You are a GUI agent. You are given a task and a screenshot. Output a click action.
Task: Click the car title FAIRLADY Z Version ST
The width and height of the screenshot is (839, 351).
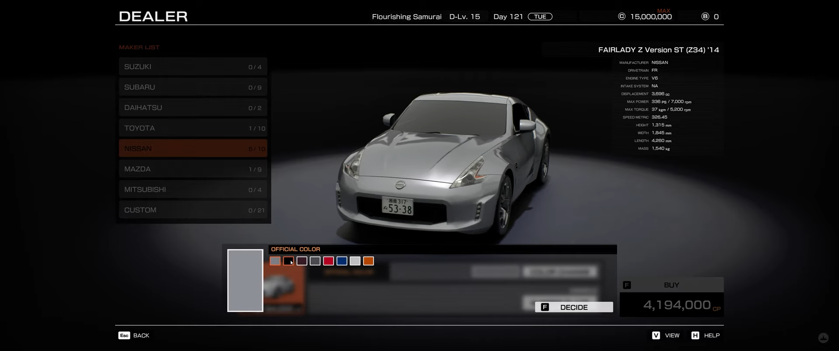659,50
